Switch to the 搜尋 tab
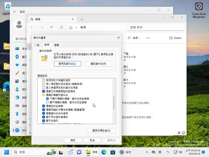Screen dimensions: 209x157 (x=56, y=45)
